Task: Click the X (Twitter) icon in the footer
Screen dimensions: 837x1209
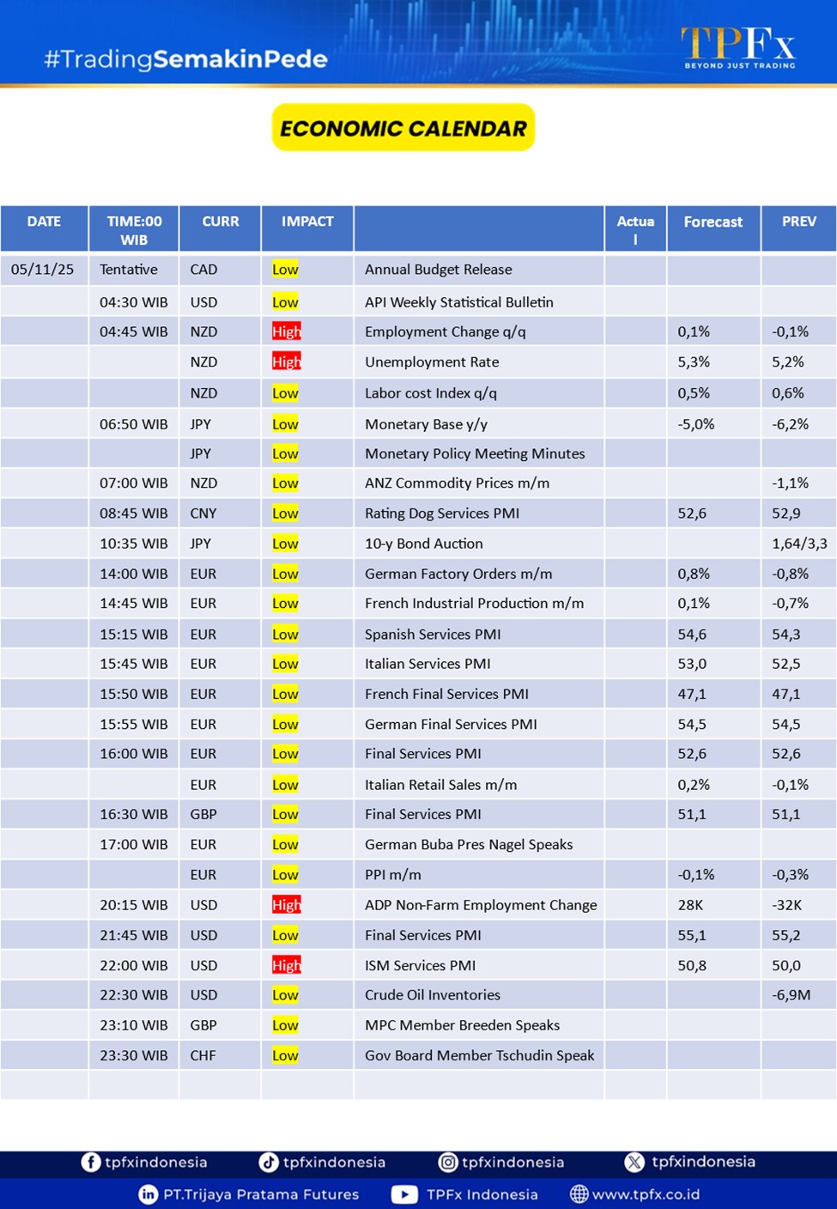Action: [x=634, y=1162]
